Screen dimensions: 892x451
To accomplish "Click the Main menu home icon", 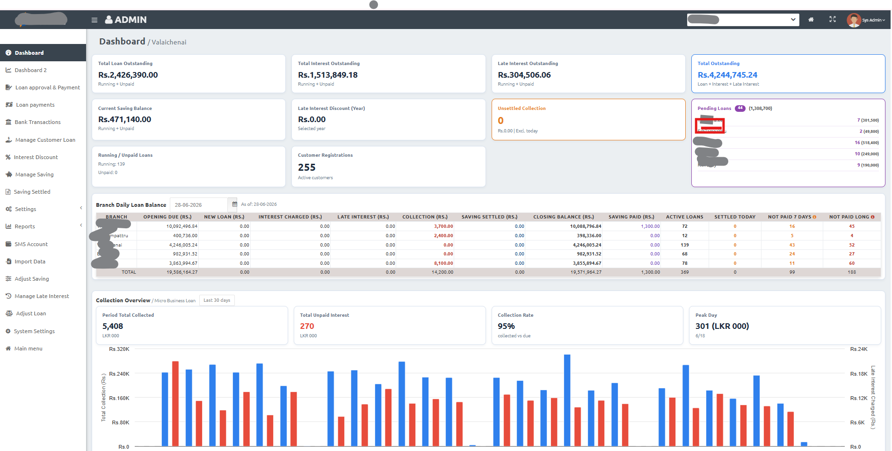I will pos(8,349).
